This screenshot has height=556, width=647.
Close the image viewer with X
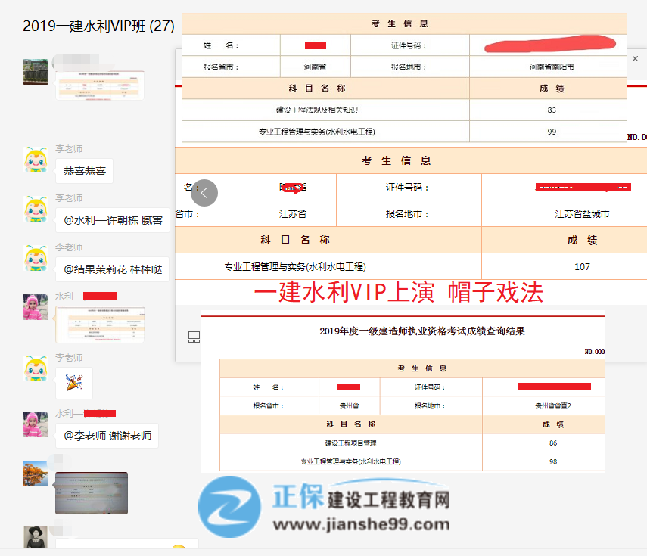634,59
